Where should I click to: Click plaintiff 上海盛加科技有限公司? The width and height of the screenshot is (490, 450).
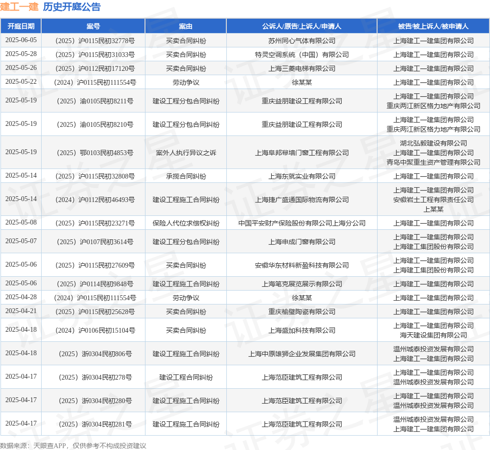(301, 330)
